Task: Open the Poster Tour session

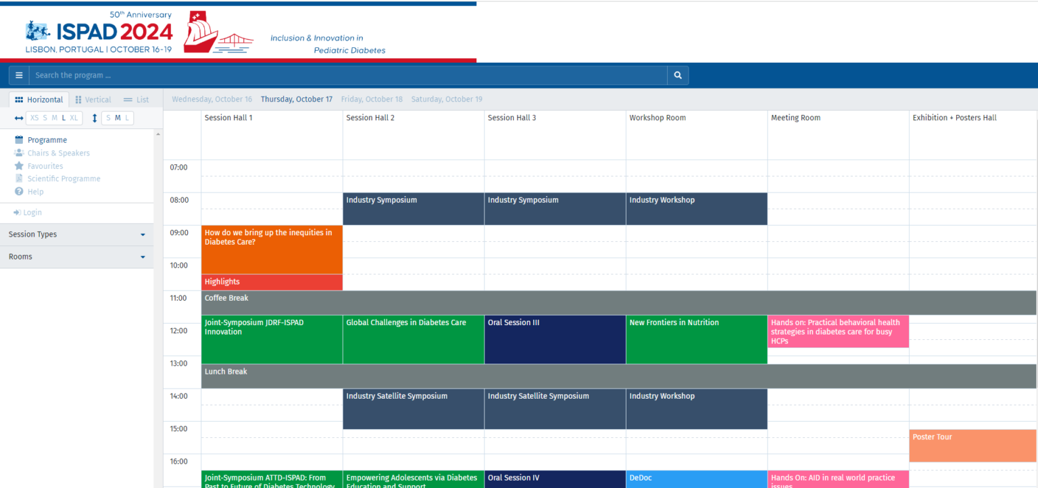Action: tap(972, 445)
